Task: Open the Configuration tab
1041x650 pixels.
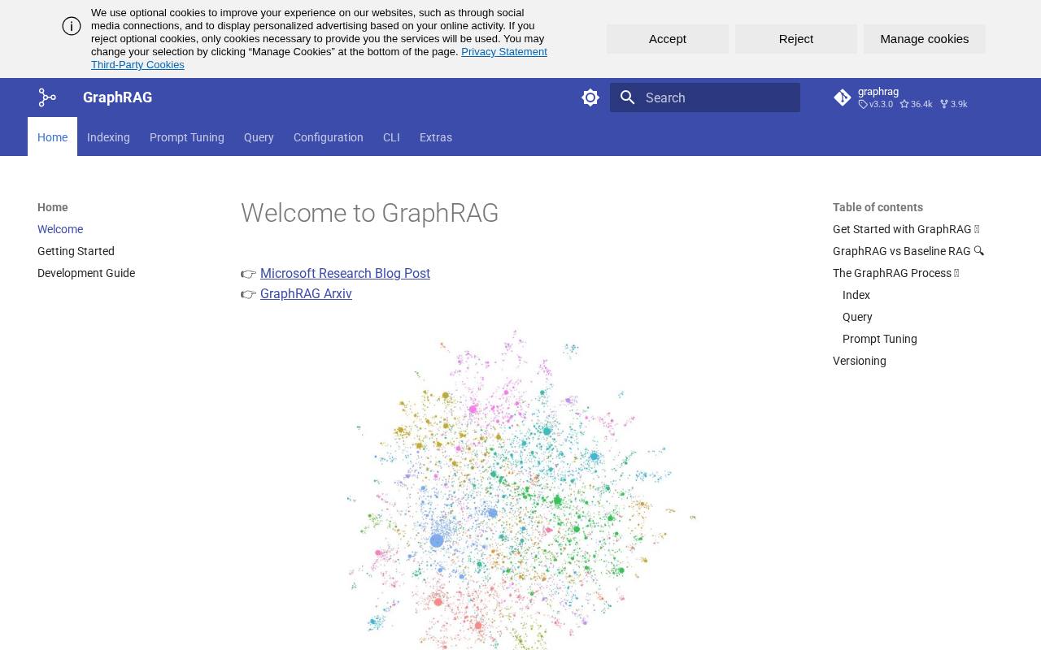Action: point(329,137)
